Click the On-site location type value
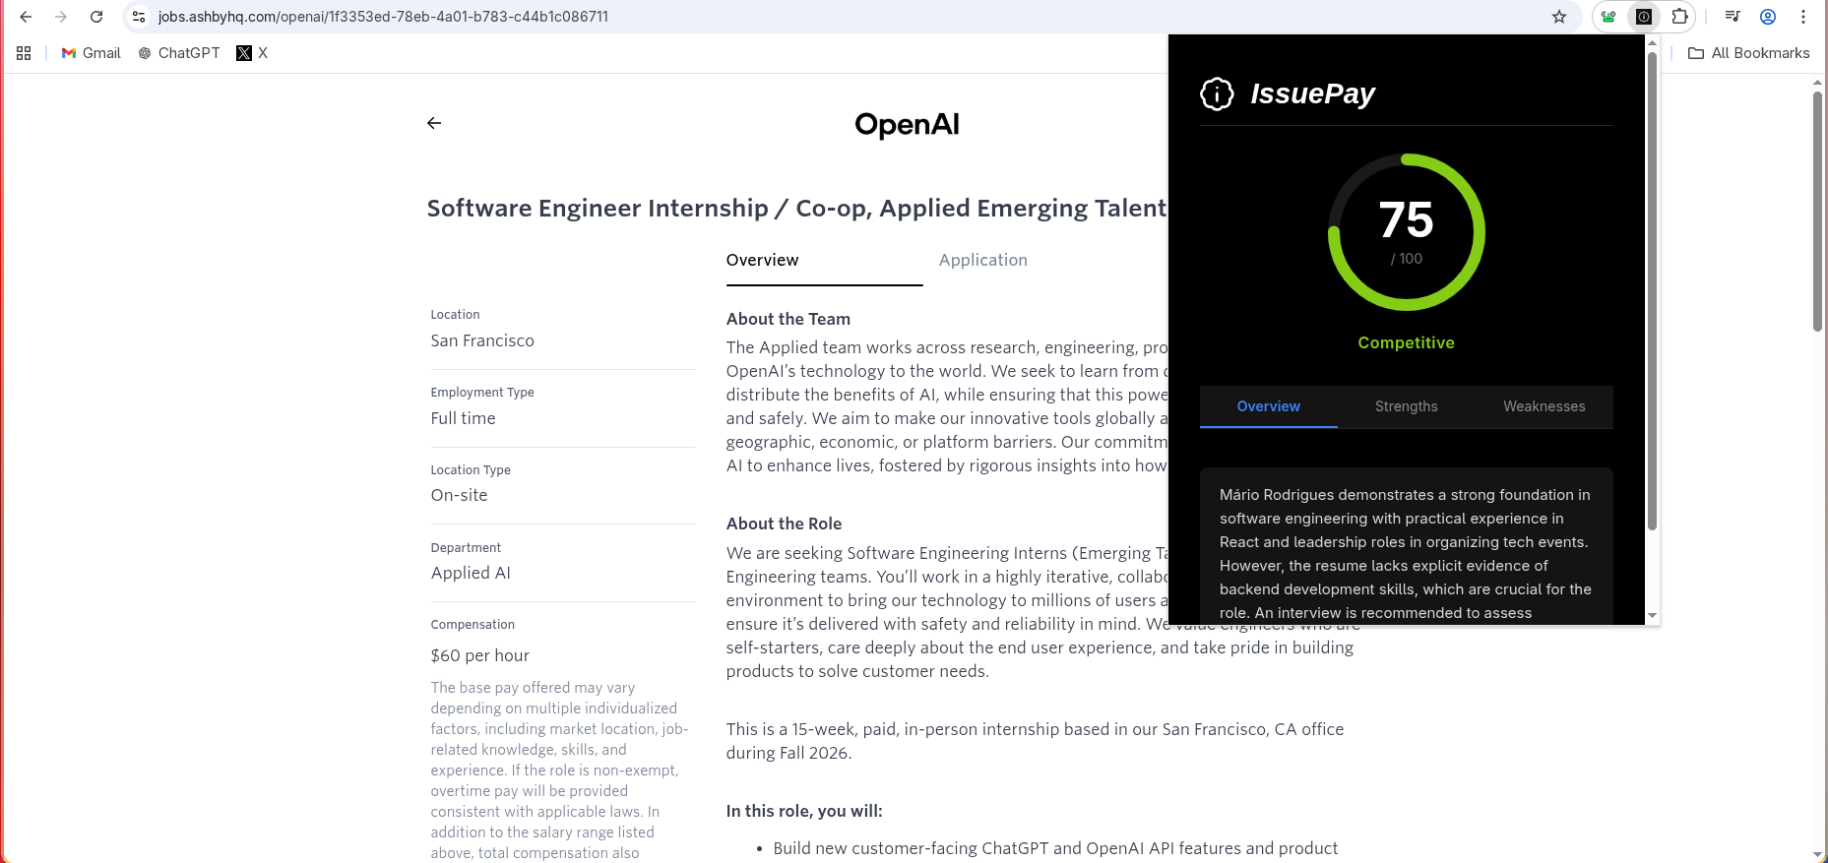Viewport: 1828px width, 863px height. point(459,495)
